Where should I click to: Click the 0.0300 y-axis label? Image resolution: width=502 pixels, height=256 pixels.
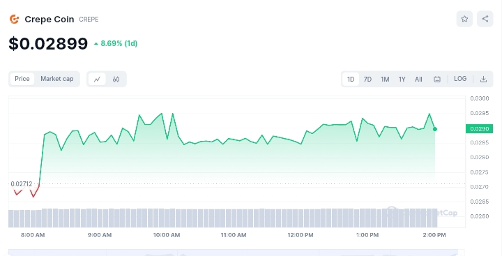click(x=480, y=98)
